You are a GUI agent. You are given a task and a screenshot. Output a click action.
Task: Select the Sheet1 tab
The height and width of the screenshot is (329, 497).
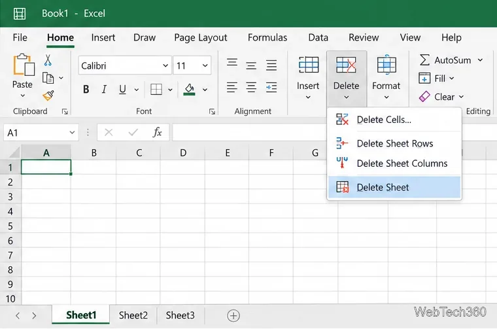coord(81,315)
